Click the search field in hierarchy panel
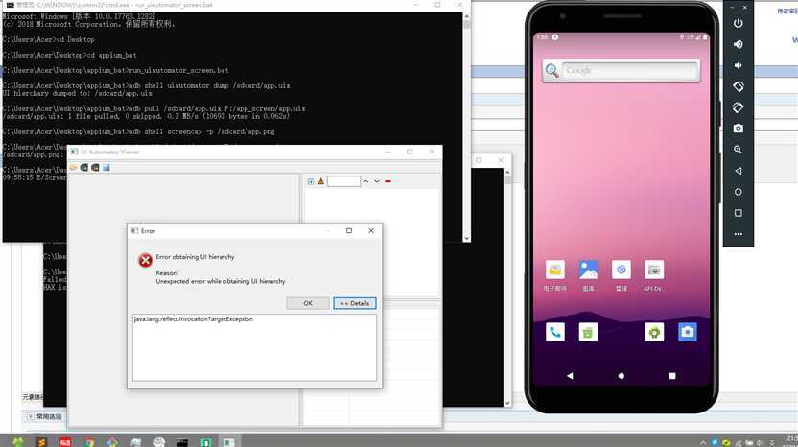Image resolution: width=798 pixels, height=447 pixels. pyautogui.click(x=343, y=181)
